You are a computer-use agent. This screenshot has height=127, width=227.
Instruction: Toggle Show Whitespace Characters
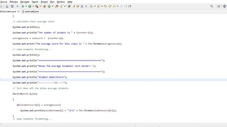[86, 6]
